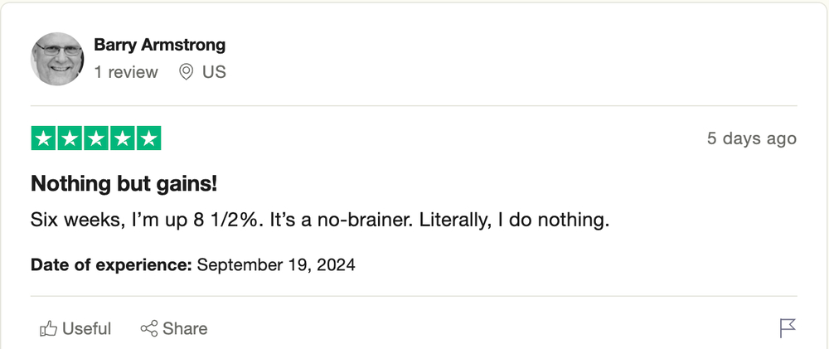This screenshot has width=829, height=349.
Task: Click the third green rating star
Action: pos(96,138)
